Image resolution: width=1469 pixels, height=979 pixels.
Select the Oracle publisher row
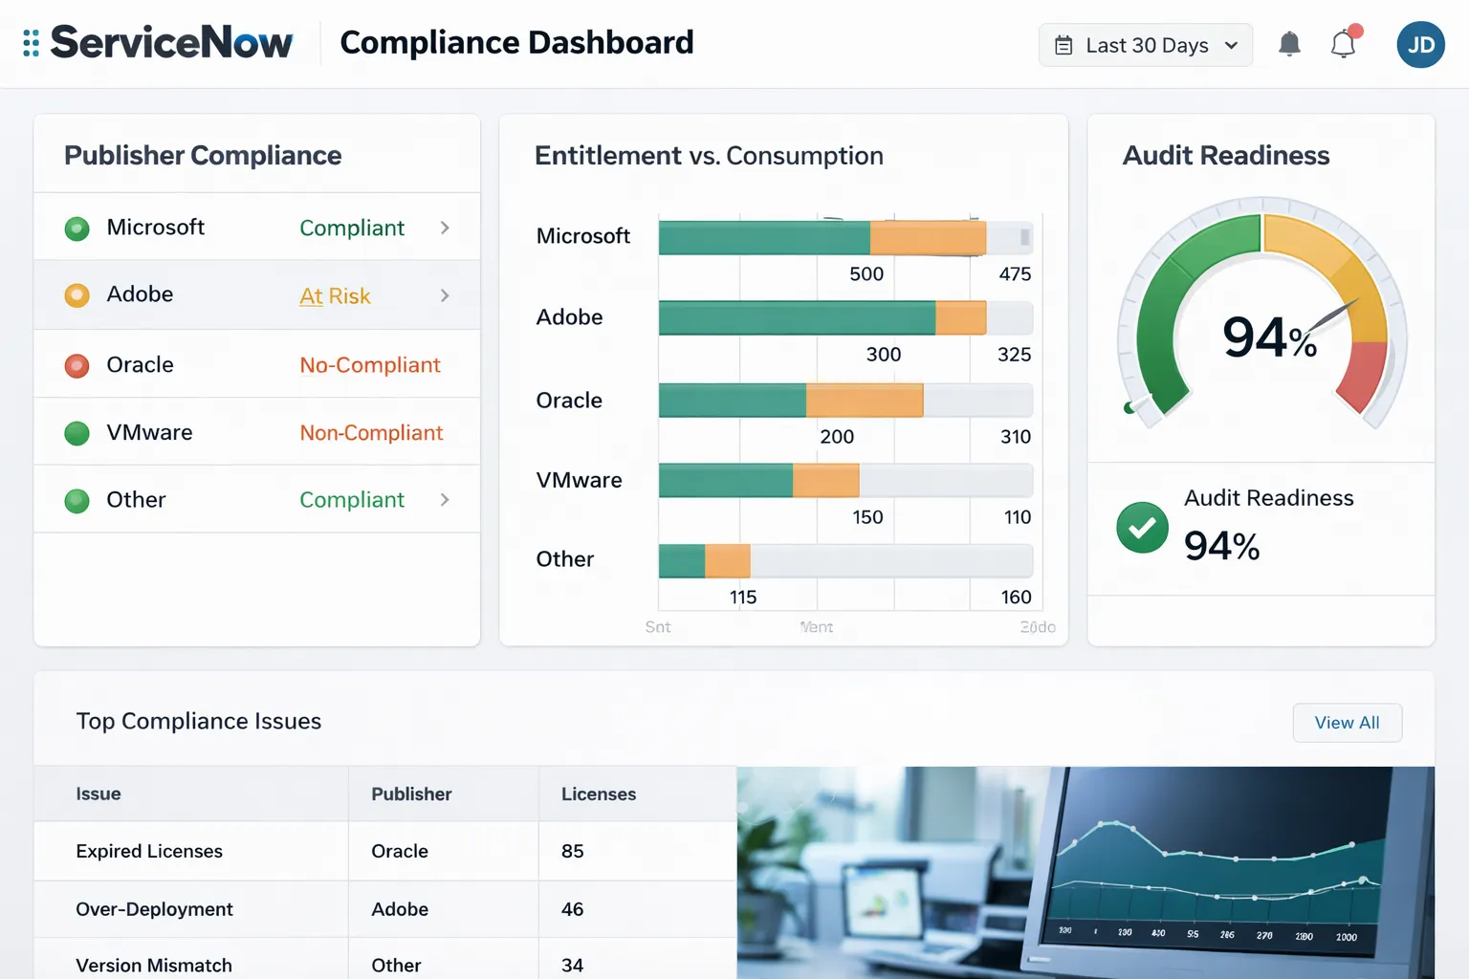pos(256,364)
